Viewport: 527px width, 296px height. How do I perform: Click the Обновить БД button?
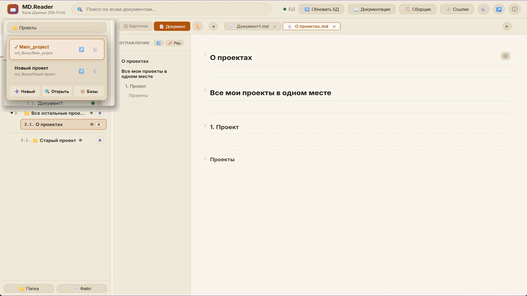coord(321,9)
